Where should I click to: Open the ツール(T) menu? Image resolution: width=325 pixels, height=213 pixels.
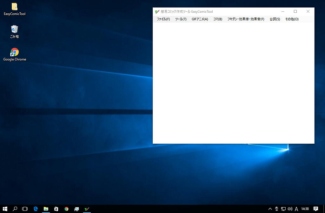[x=181, y=19]
